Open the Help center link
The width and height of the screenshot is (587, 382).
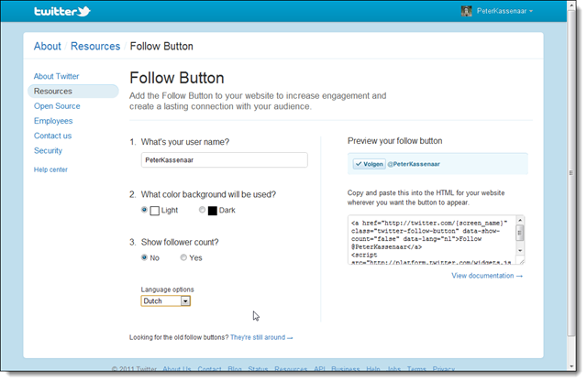[x=50, y=169]
